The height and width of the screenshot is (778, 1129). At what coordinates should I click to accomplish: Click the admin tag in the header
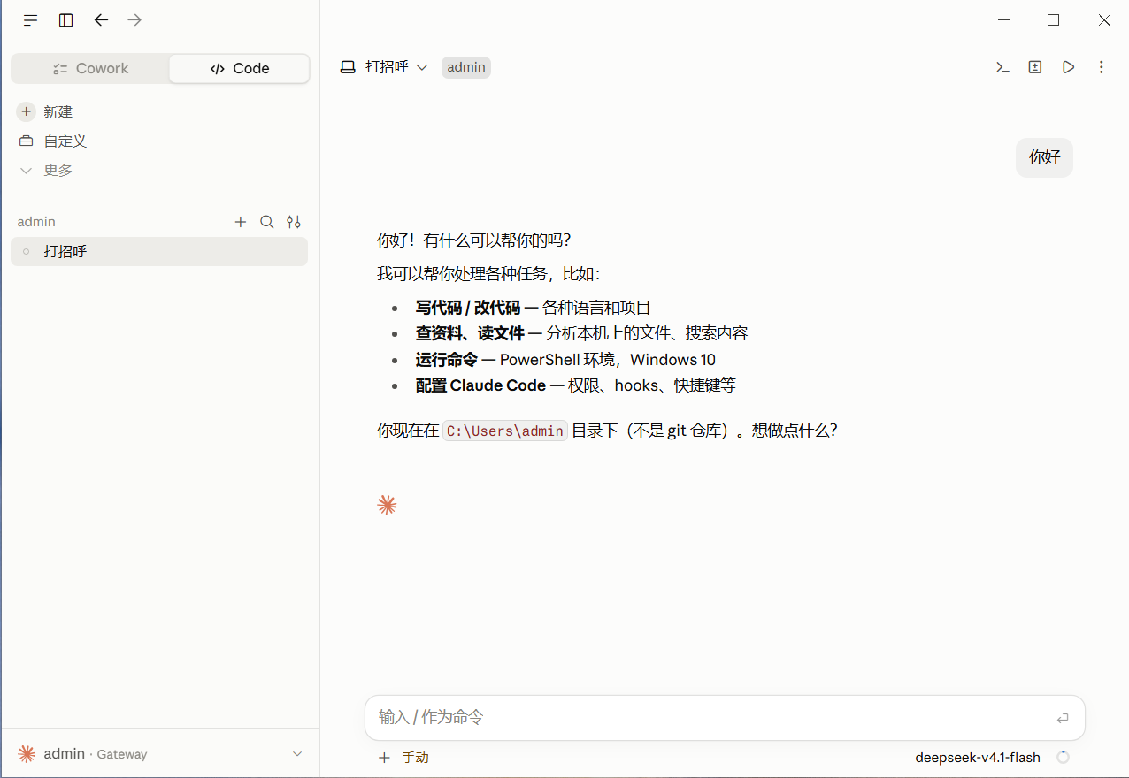tap(466, 67)
